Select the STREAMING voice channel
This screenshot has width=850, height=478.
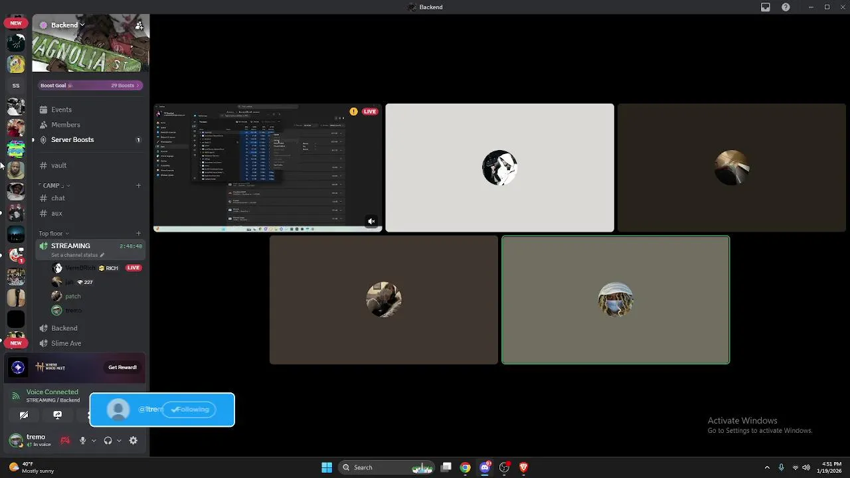(90, 250)
